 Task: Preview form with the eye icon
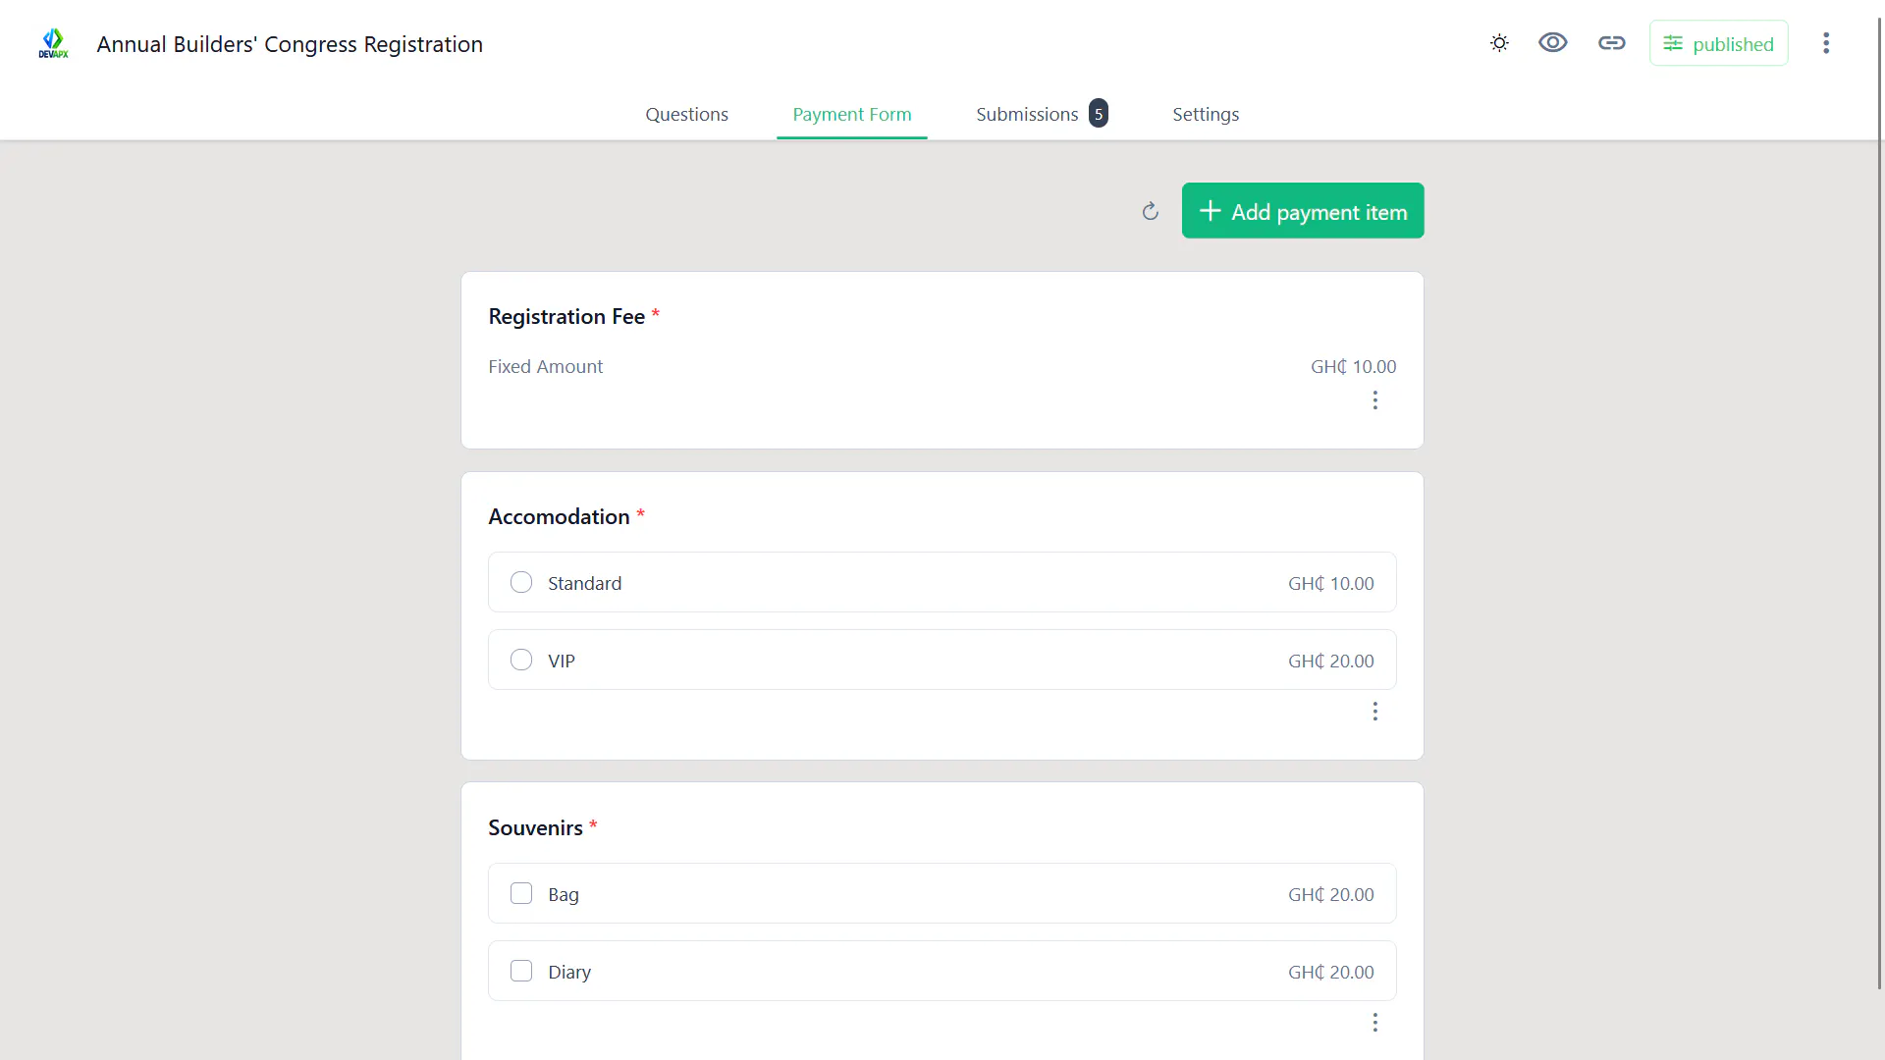[1553, 43]
